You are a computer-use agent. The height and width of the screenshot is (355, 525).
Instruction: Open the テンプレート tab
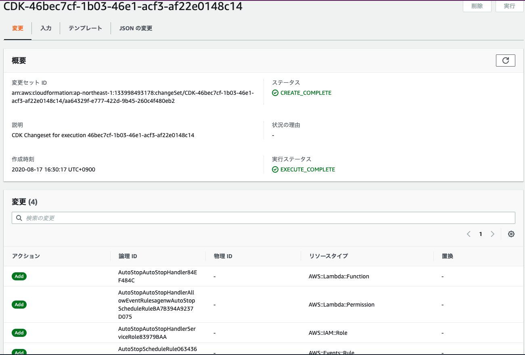pos(85,28)
